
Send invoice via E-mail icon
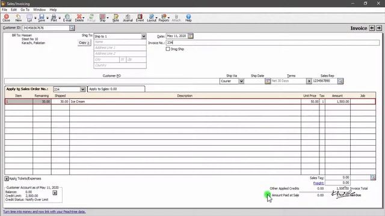(x=67, y=18)
